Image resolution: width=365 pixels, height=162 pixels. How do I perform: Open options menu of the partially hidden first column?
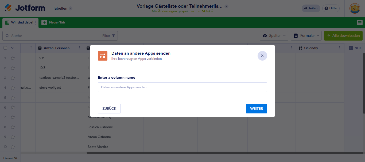coord(31,48)
